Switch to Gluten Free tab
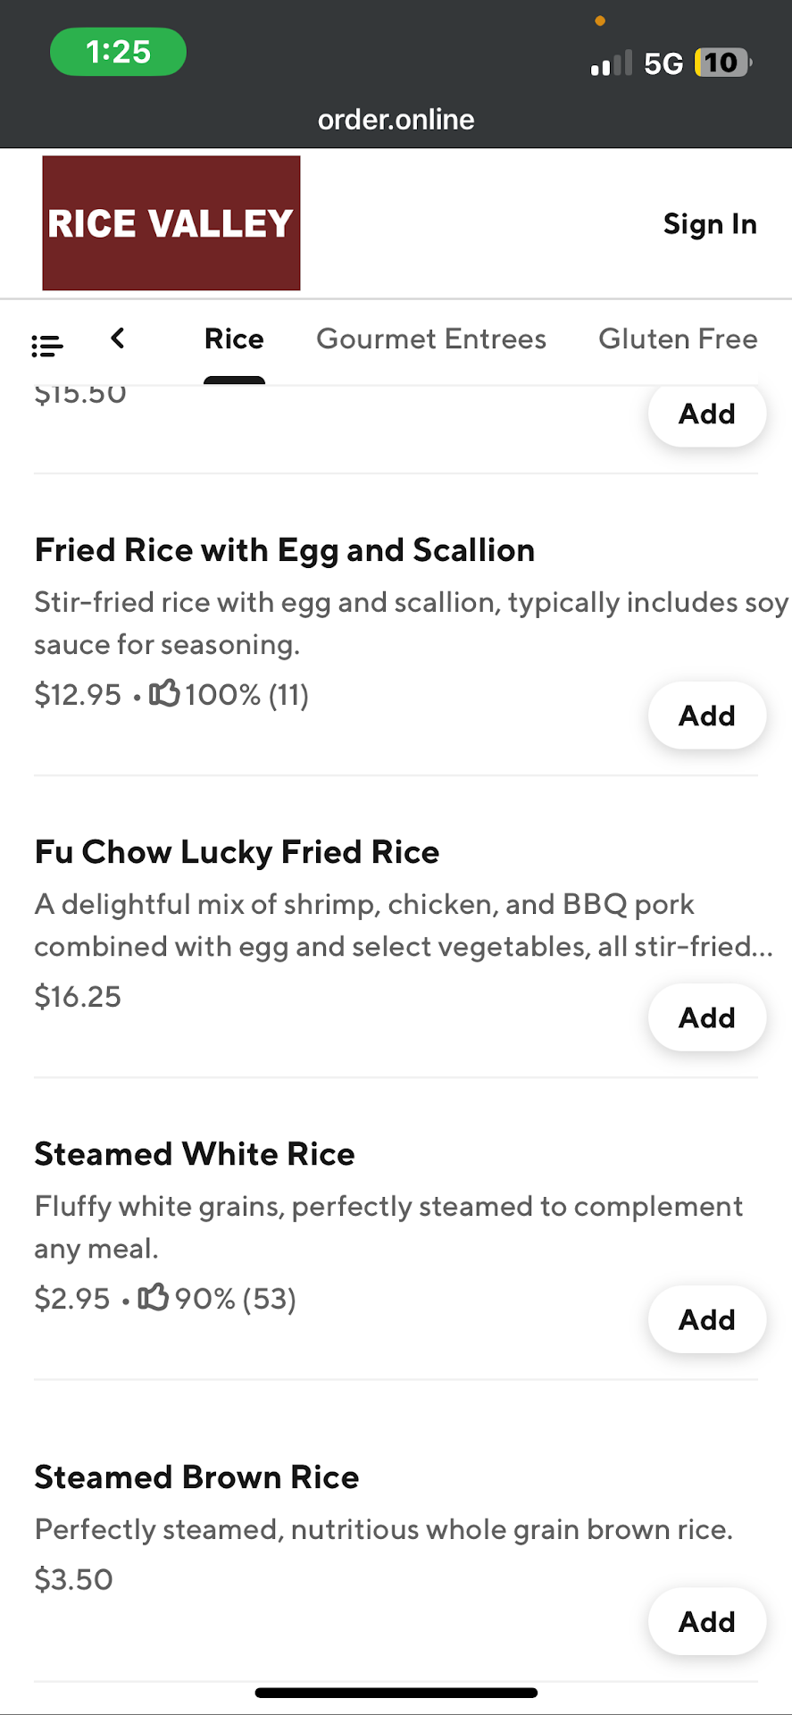Image resolution: width=792 pixels, height=1715 pixels. point(678,339)
